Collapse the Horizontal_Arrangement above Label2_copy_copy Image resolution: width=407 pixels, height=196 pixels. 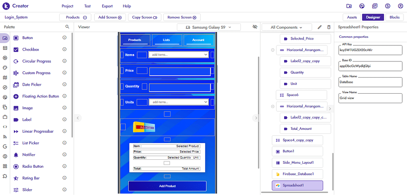[273, 50]
